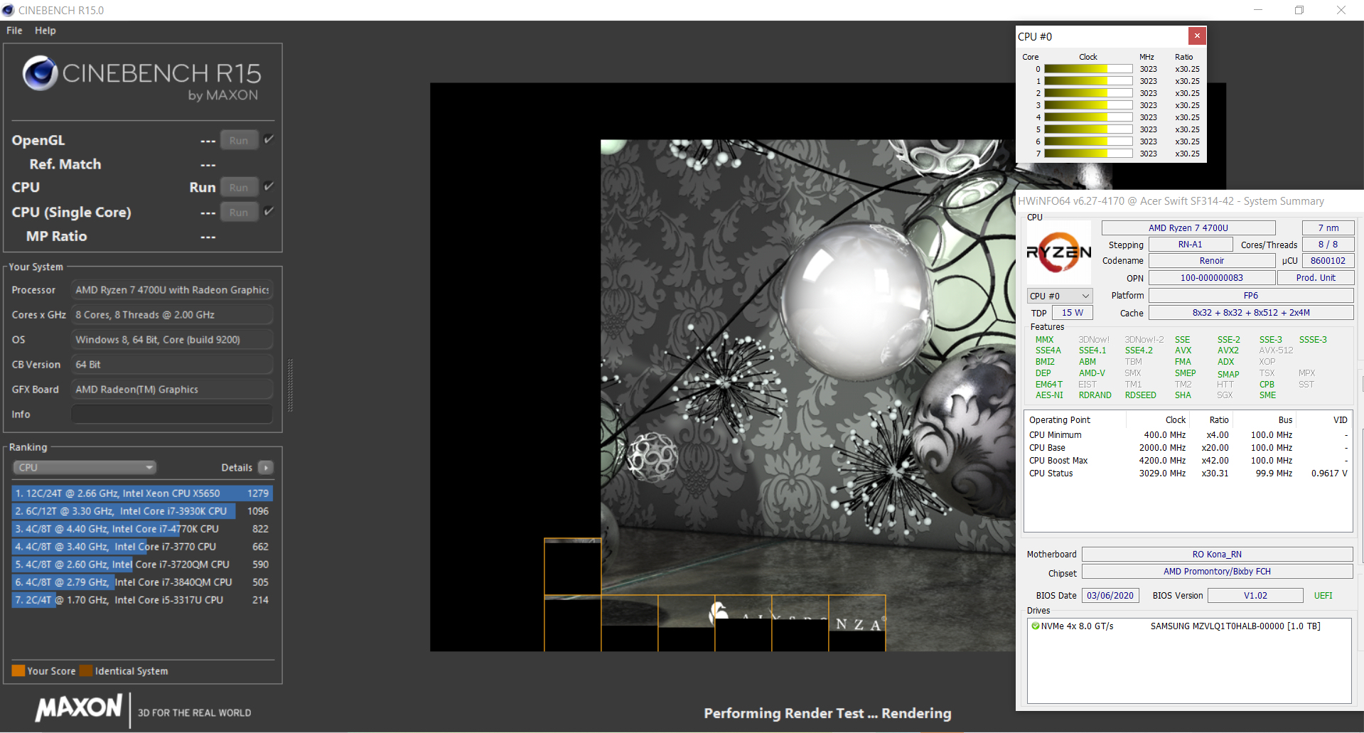Run the CPU Single Core test

click(239, 212)
